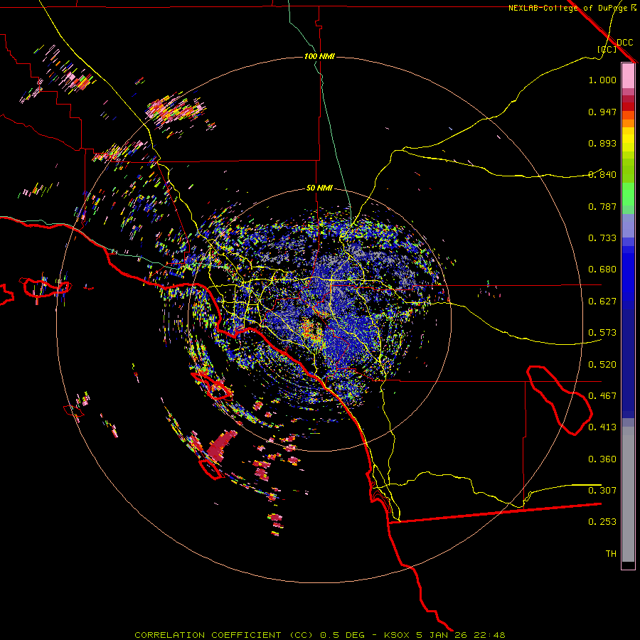The width and height of the screenshot is (640, 640).
Task: Select the 1.000 scale value label
Action: (602, 80)
